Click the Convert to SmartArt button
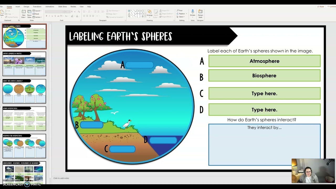Screen dimensions: 336x189 pyautogui.click(x=115, y=17)
